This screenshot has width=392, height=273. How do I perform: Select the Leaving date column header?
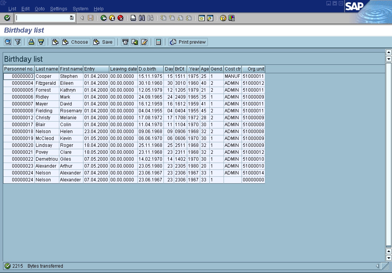(x=123, y=69)
